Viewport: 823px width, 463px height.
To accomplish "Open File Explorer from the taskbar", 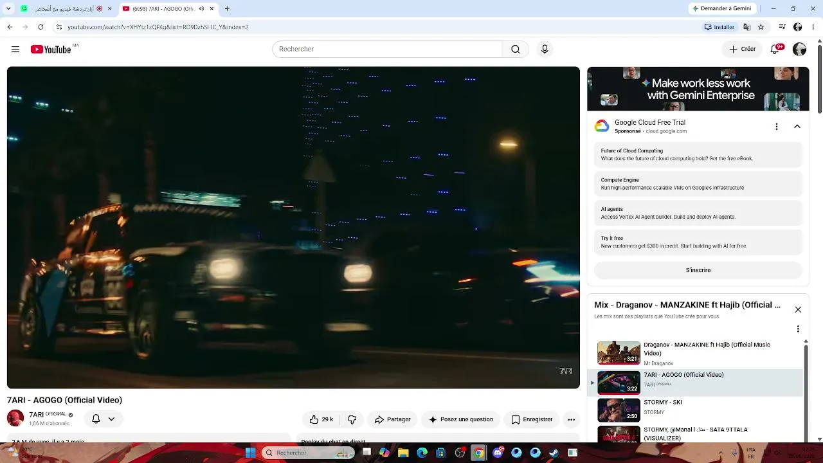I will [403, 453].
